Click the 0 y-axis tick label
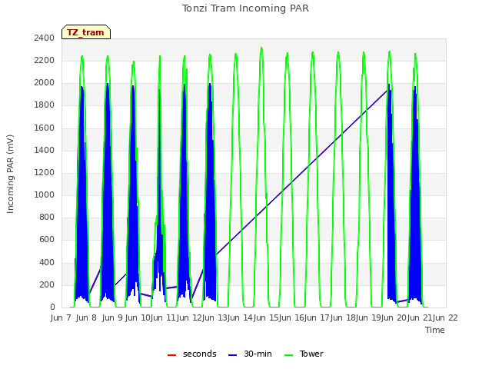 click(x=52, y=307)
